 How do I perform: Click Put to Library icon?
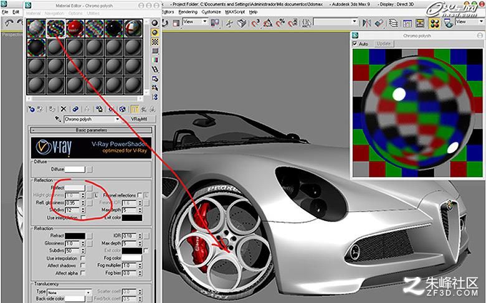click(99, 109)
